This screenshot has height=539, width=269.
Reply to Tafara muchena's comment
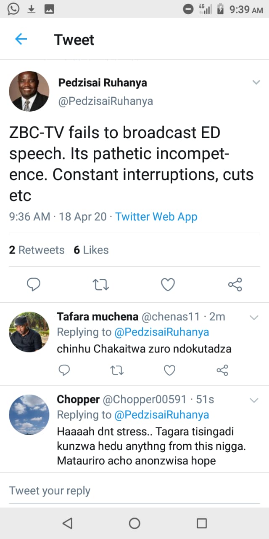(x=64, y=370)
